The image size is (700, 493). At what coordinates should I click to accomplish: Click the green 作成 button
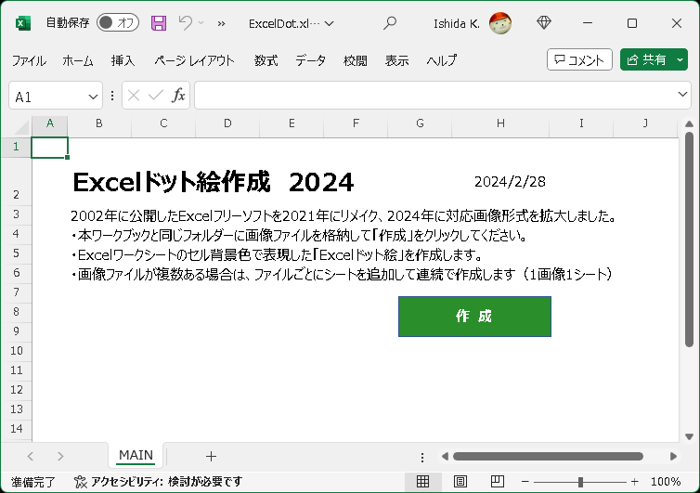[x=474, y=317]
